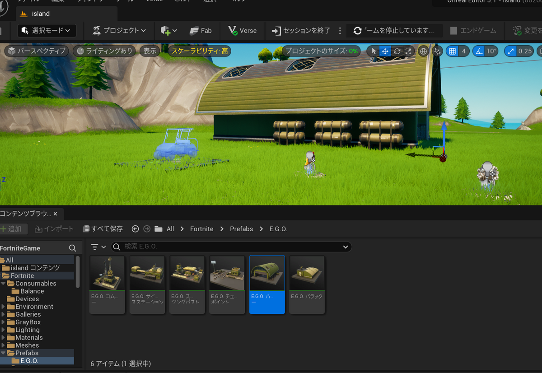Select E.G.O. サイエンスステーション thumbnail
This screenshot has height=373, width=542.
pos(147,284)
